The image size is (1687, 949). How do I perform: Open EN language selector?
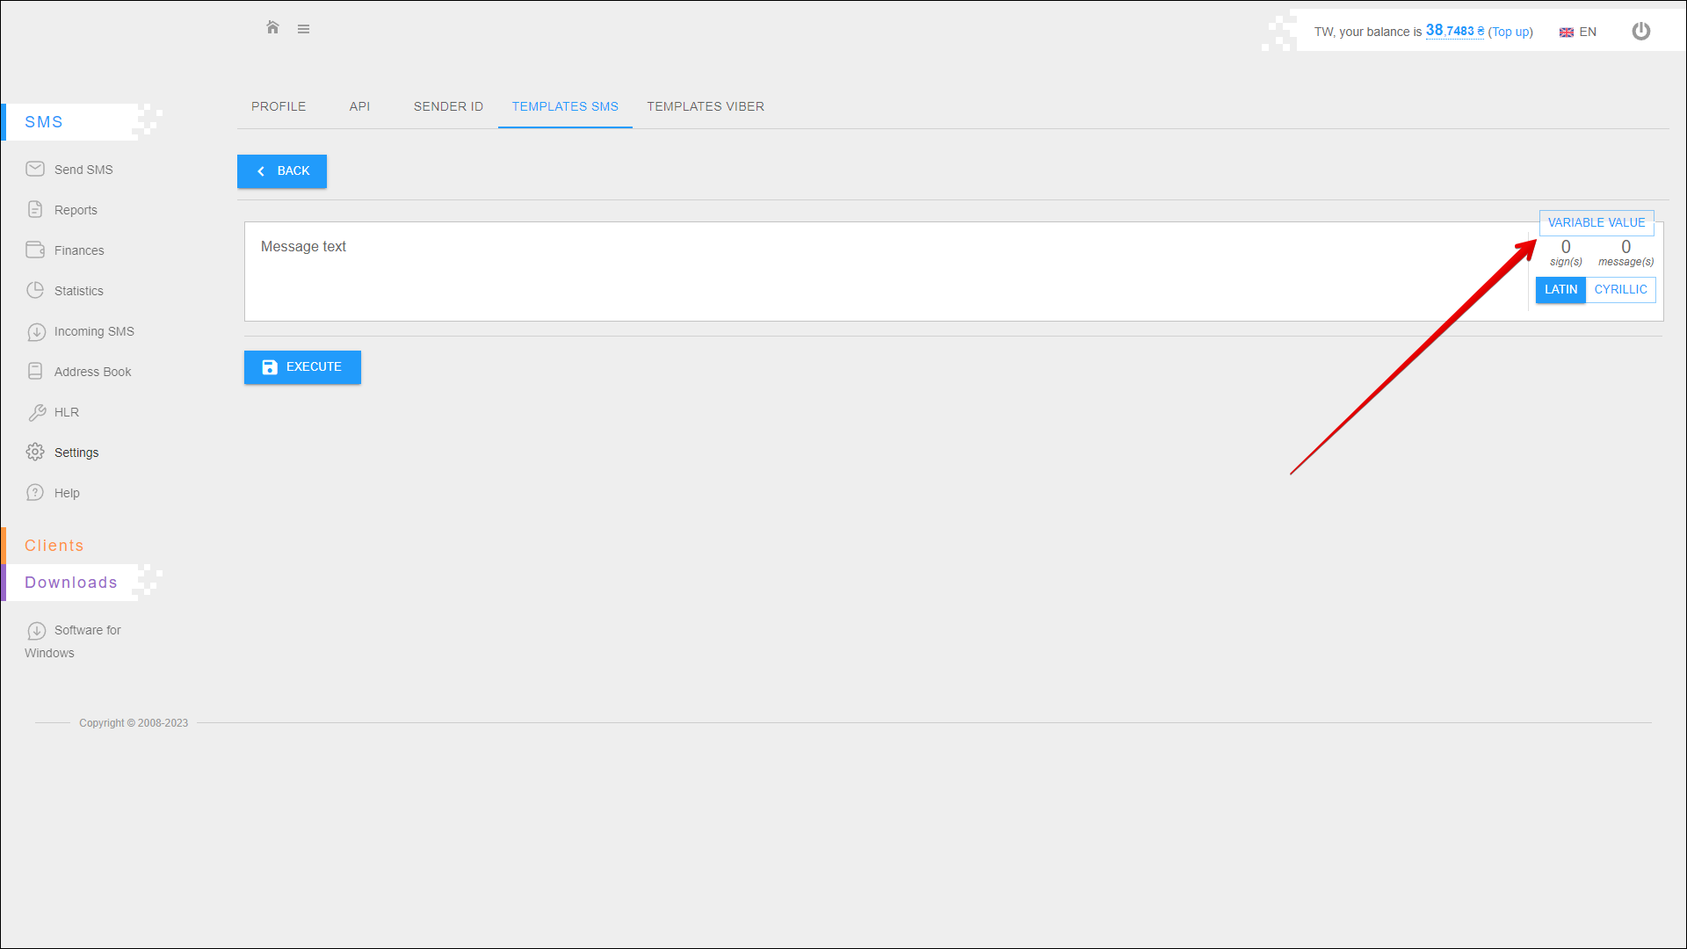[1578, 33]
